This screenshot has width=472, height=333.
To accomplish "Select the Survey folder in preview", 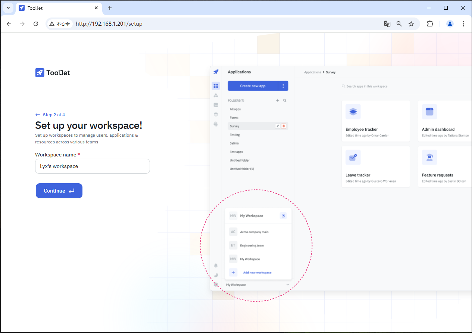I will pos(258,126).
